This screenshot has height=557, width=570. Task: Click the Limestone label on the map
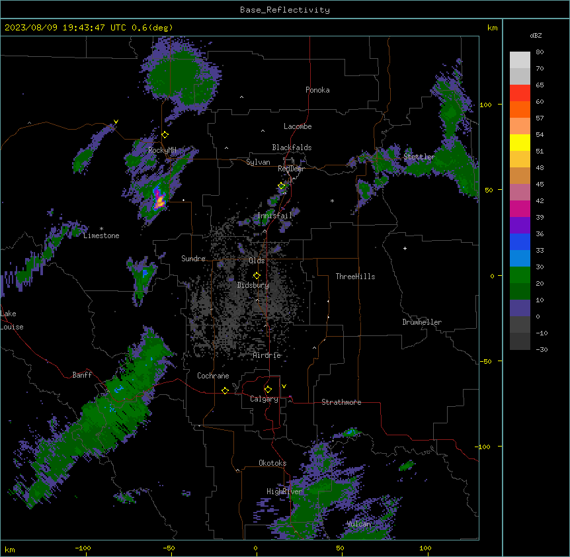point(101,236)
